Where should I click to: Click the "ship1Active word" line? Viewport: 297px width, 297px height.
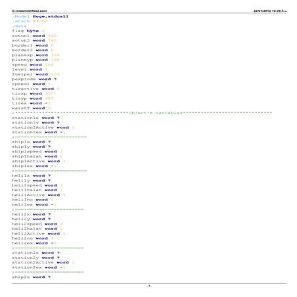39,161
